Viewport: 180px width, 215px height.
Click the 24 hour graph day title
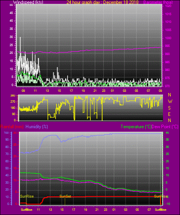(102, 2)
